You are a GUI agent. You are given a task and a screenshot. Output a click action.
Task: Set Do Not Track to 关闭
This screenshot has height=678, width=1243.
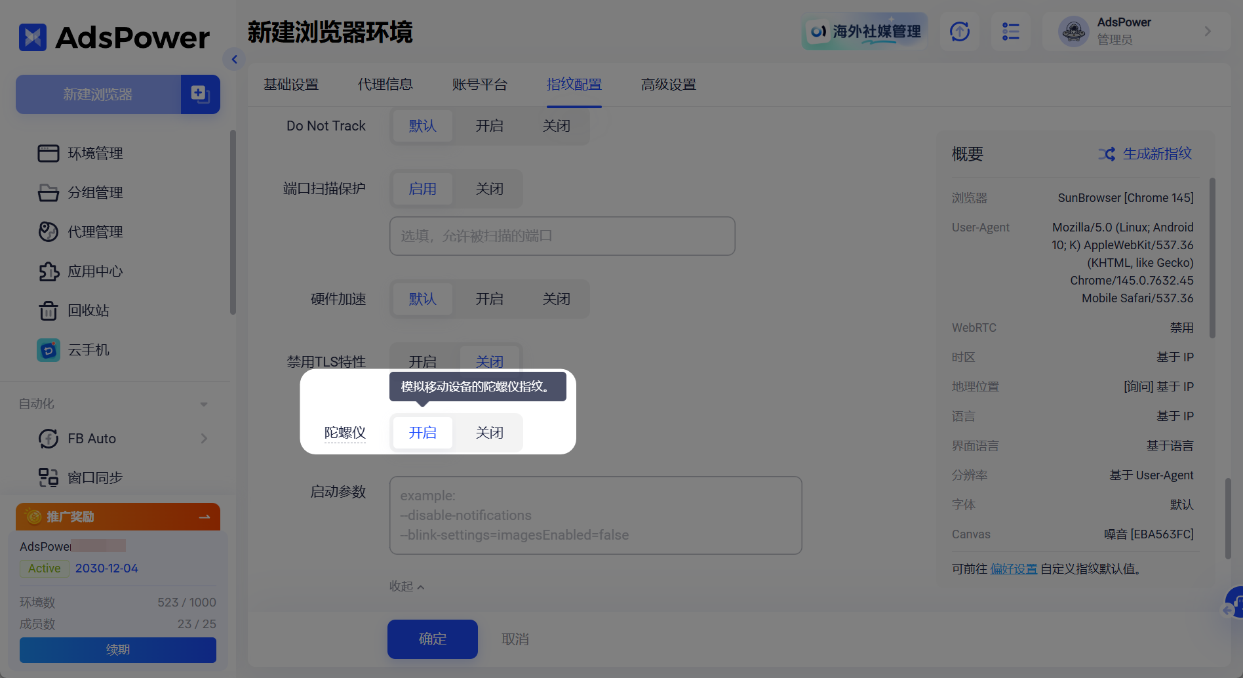(x=557, y=126)
